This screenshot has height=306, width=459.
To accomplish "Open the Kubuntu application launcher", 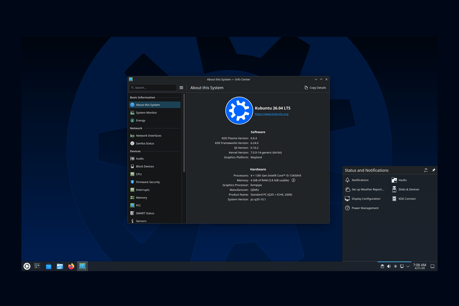I will click(27, 266).
